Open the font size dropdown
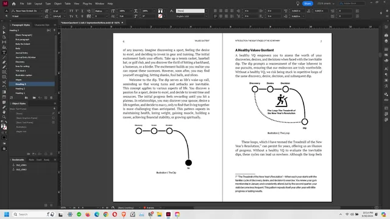This screenshot has height=219, width=390. coord(65,11)
